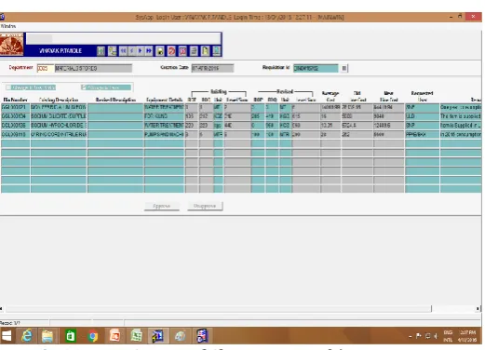Toggle the checked checkbox above the Revised Description column
This screenshot has height=350, width=485.
click(84, 87)
